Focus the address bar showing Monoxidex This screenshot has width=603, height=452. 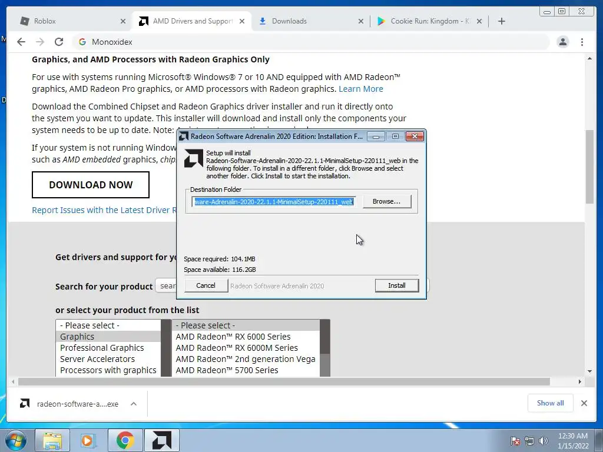[312, 42]
